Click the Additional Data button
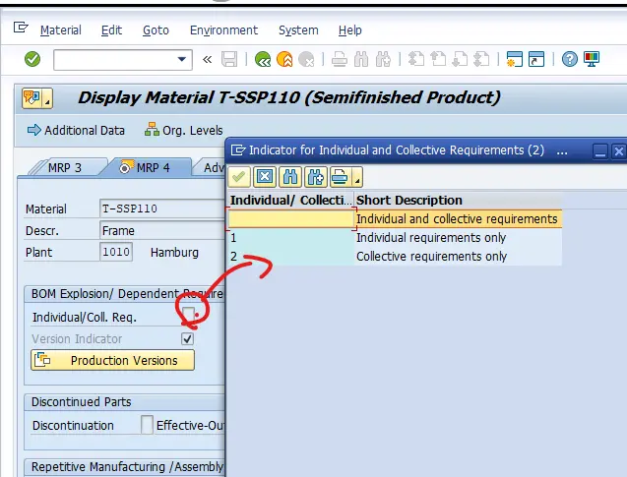627x477 pixels. pos(76,130)
